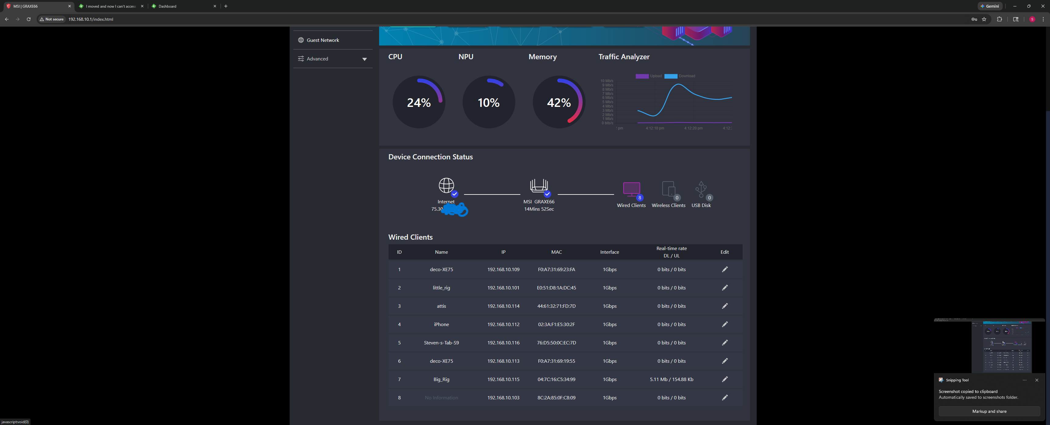Expand the Advanced menu arrow
The width and height of the screenshot is (1050, 425).
coord(364,59)
